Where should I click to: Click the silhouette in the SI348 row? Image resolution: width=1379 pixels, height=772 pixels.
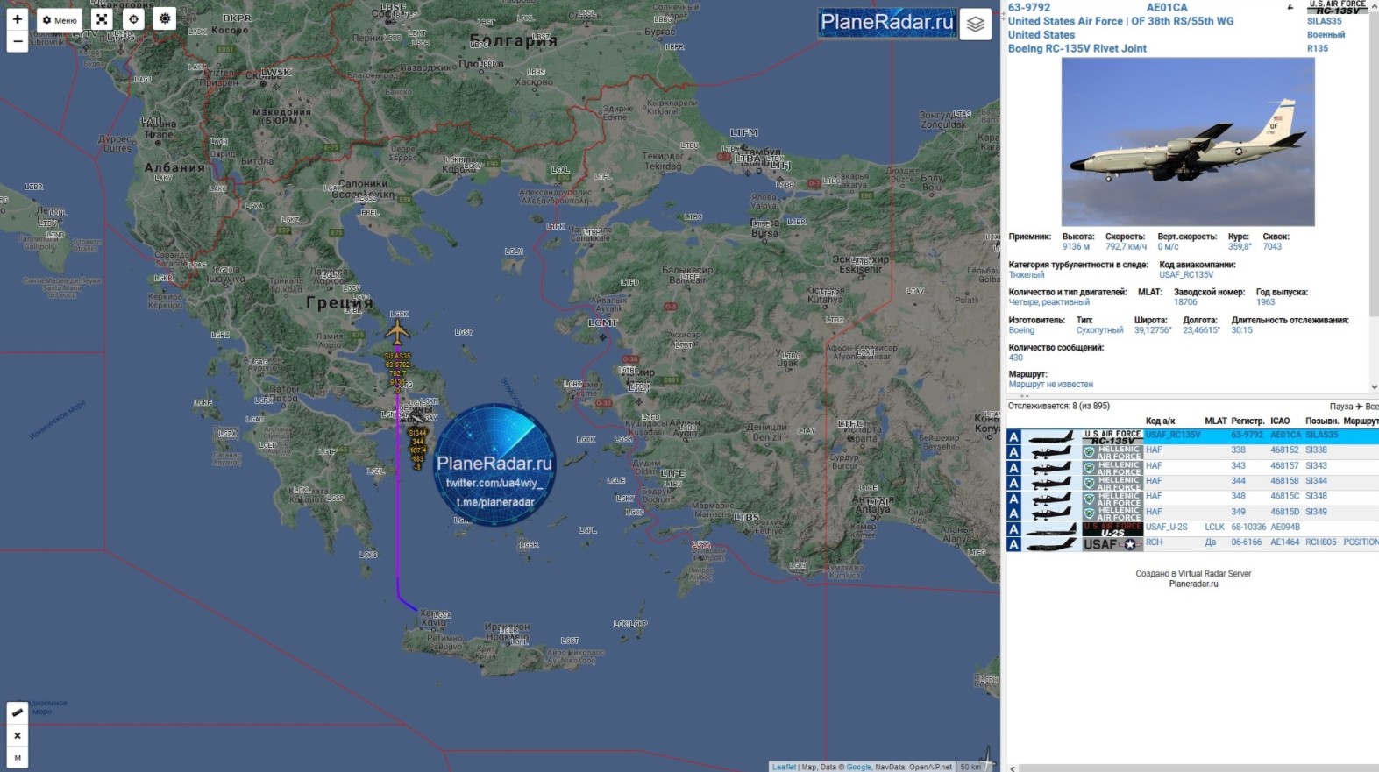[x=1051, y=499]
